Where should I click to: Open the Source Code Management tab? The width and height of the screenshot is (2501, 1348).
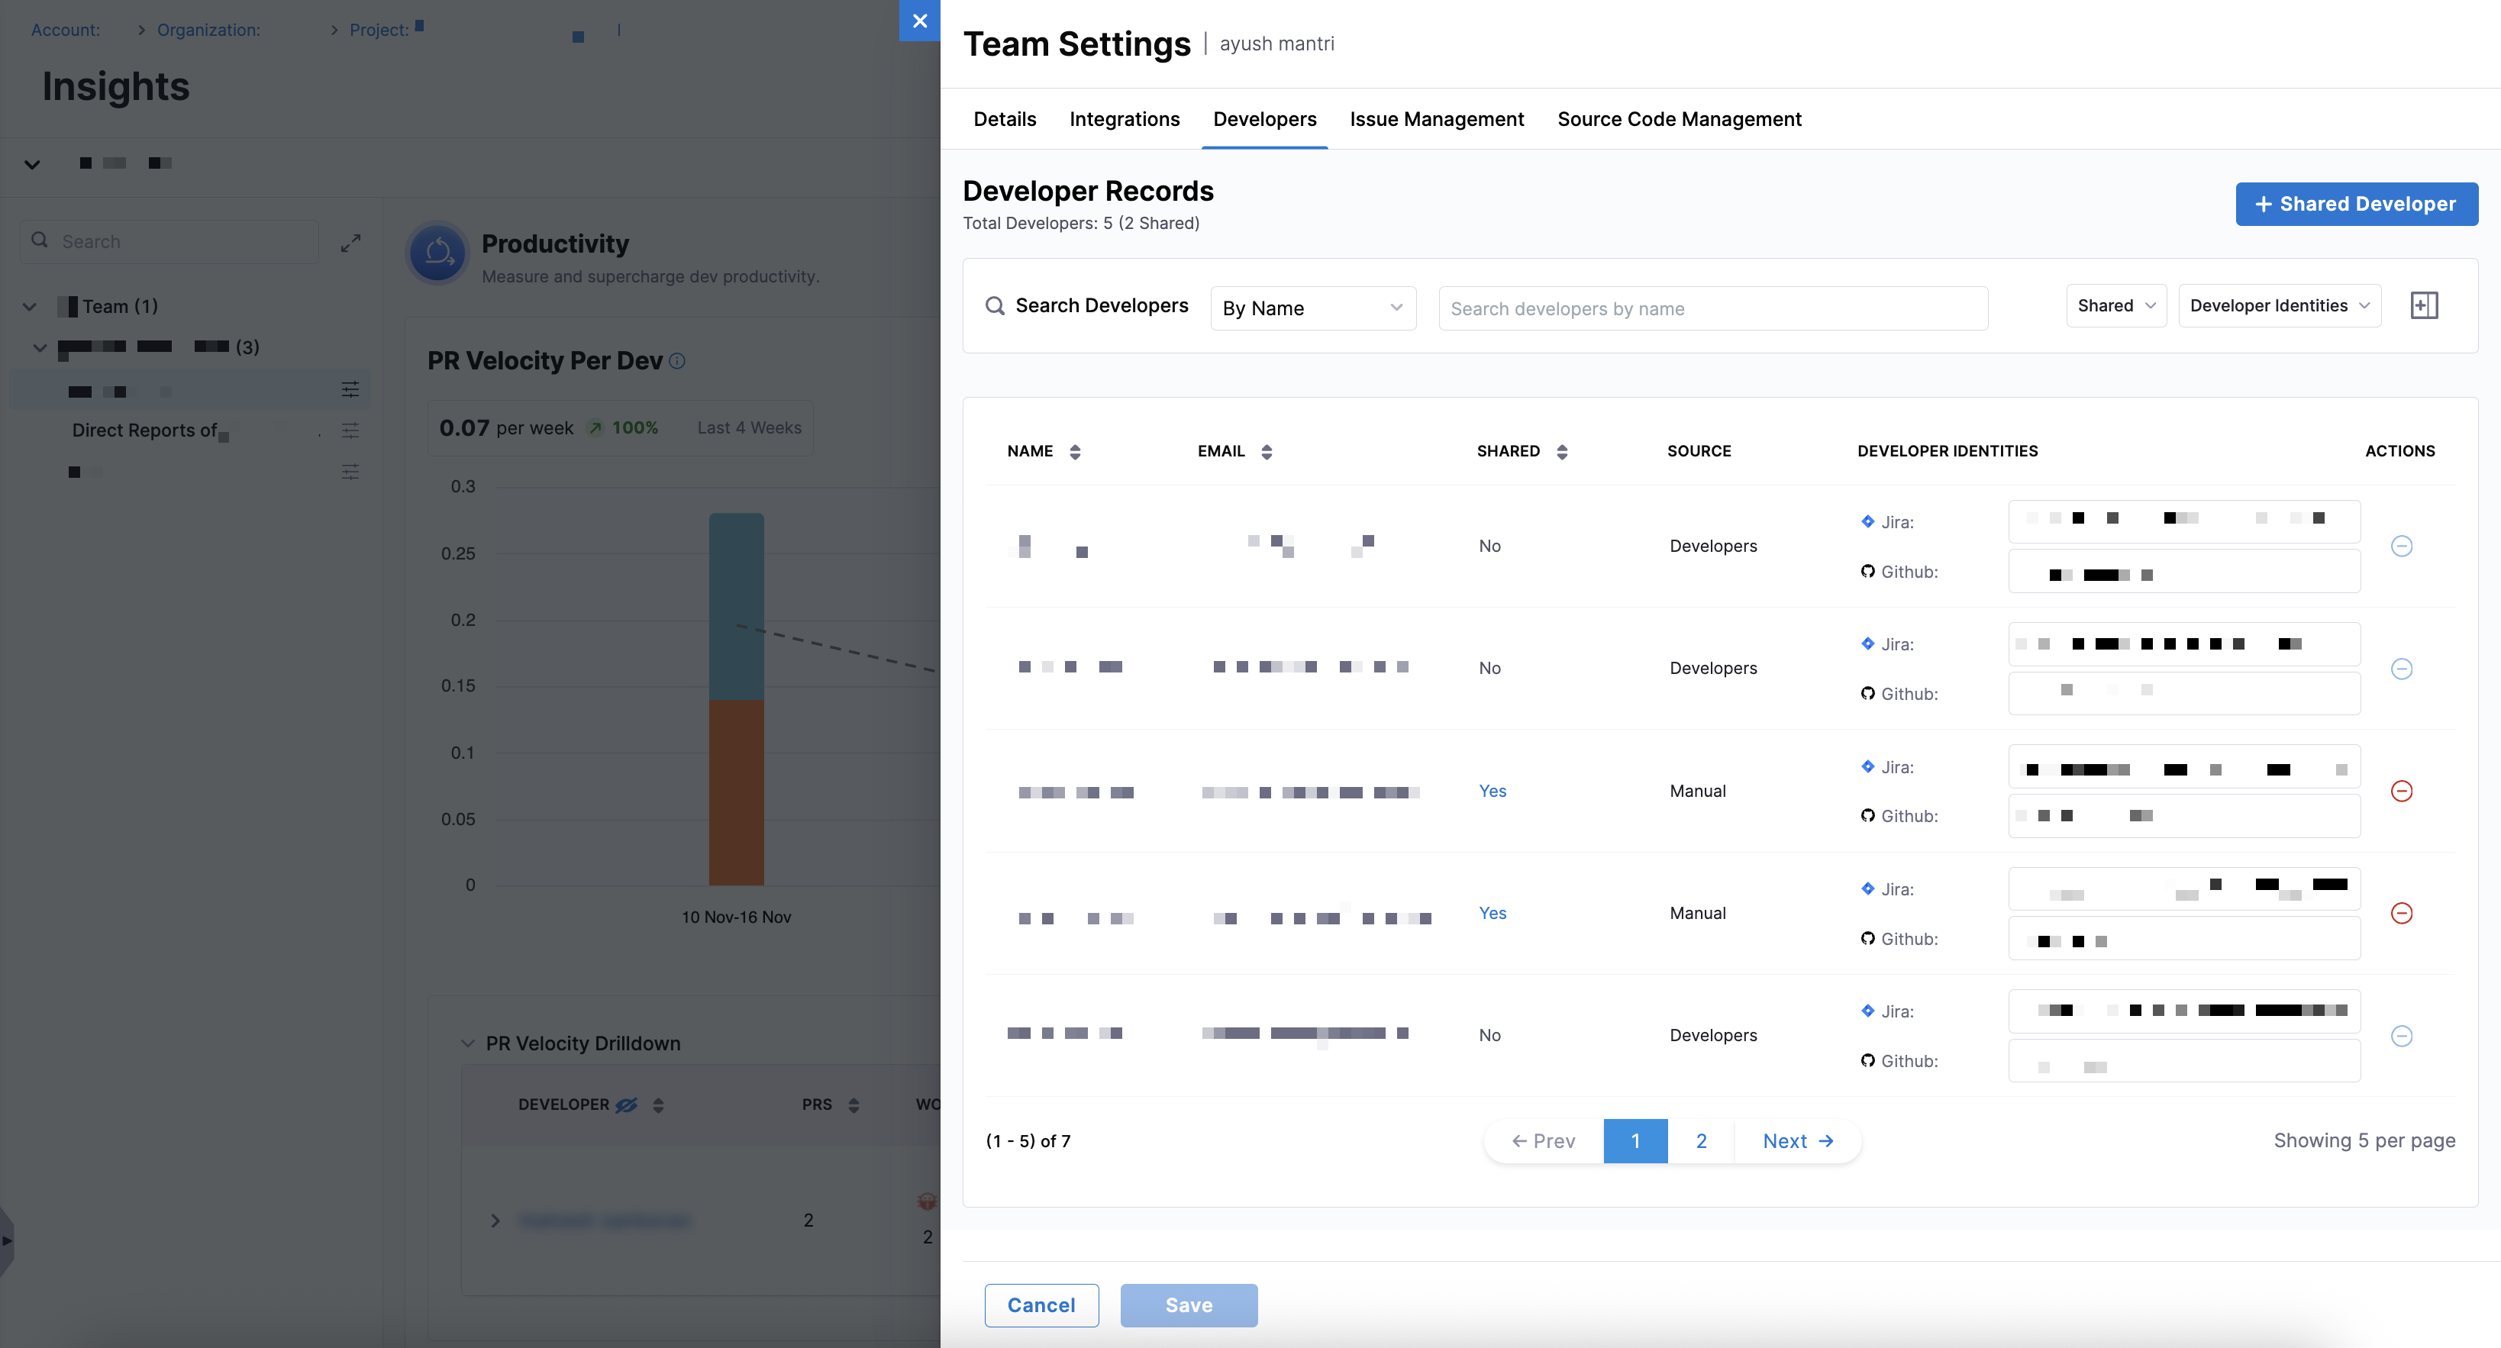(1679, 118)
